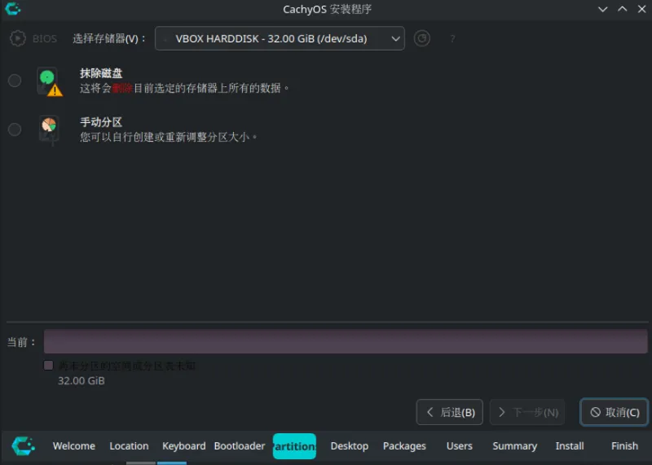The width and height of the screenshot is (652, 465).
Task: Switch to the Location step
Action: click(129, 446)
